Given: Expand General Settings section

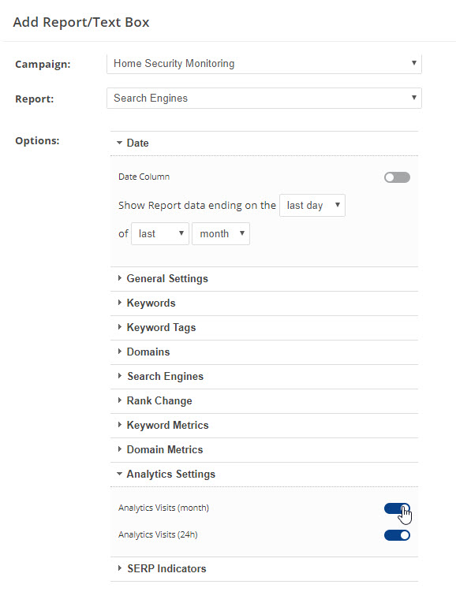Looking at the screenshot, I should (x=264, y=279).
